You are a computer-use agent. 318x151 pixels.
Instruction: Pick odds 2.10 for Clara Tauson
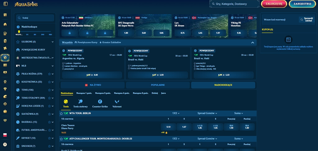[168, 127]
